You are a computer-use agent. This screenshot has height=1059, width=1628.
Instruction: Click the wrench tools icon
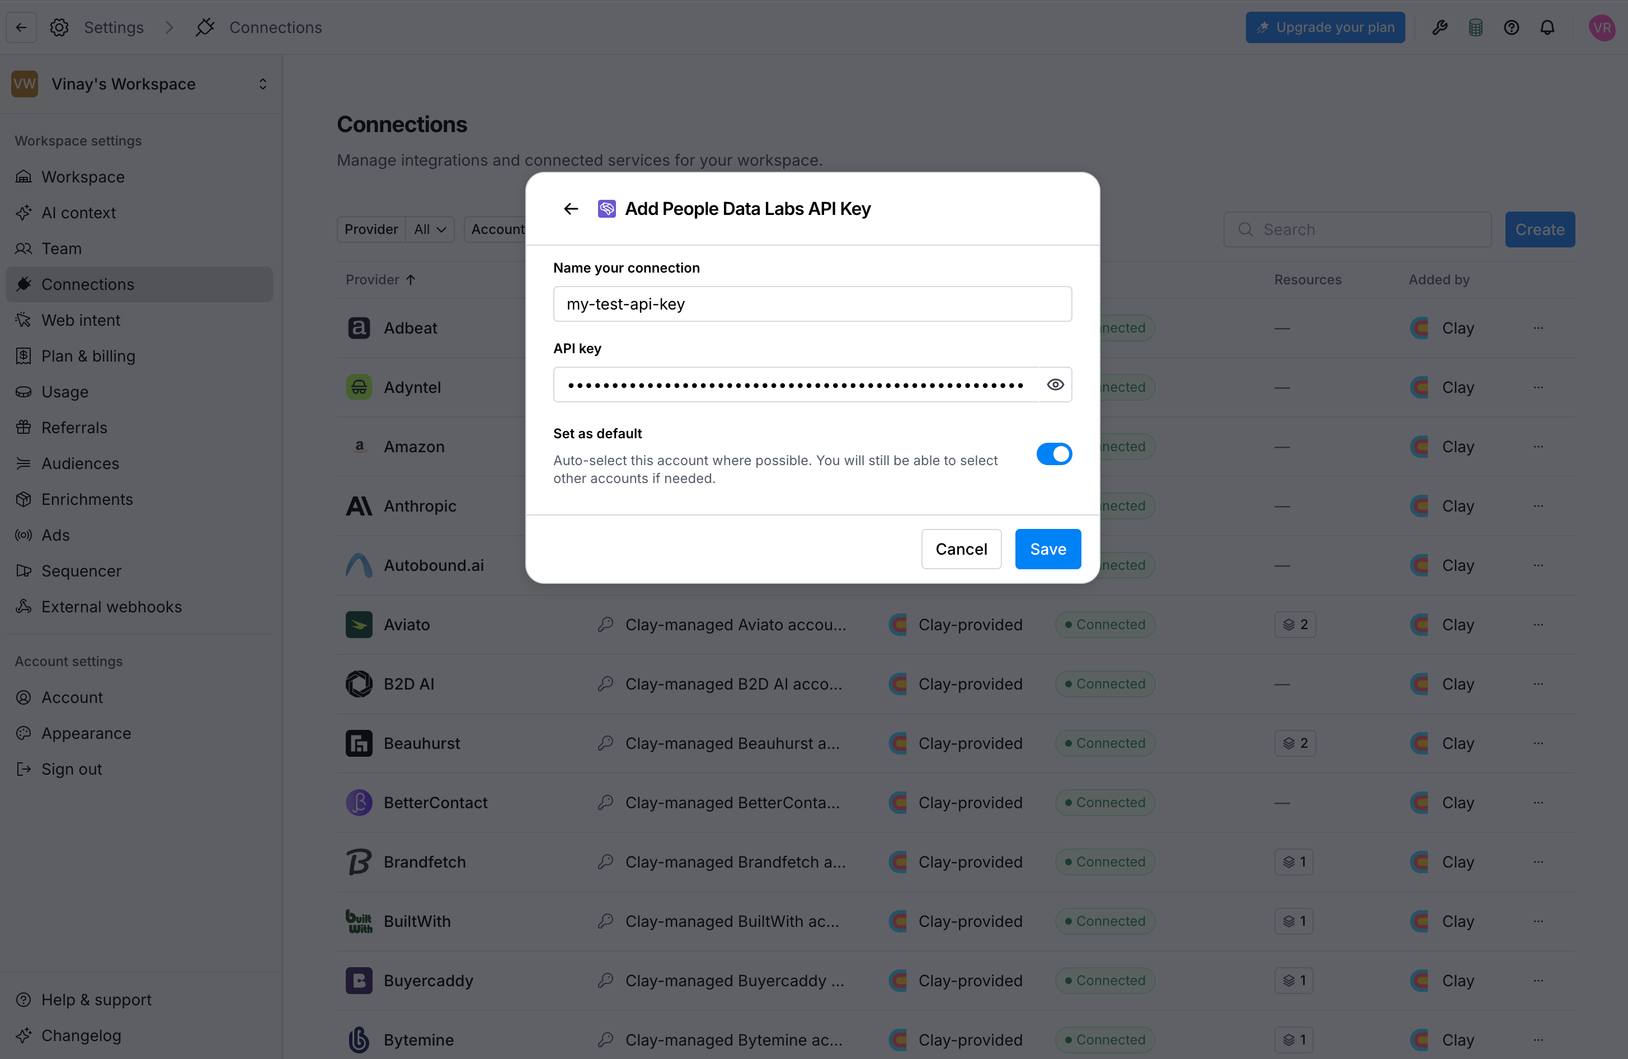click(1440, 27)
